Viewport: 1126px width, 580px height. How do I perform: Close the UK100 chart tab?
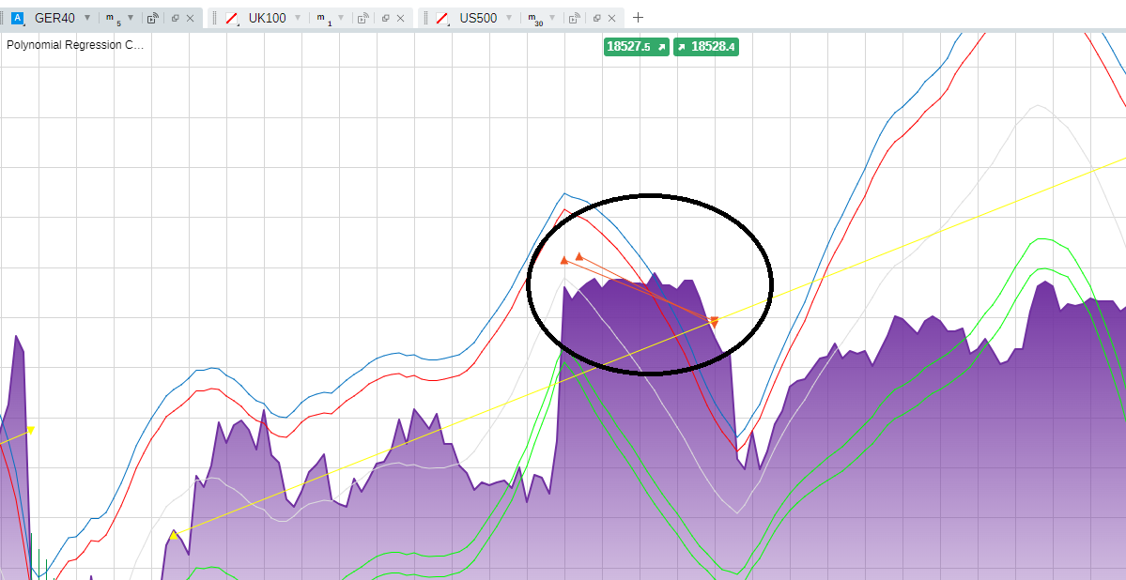coord(401,18)
